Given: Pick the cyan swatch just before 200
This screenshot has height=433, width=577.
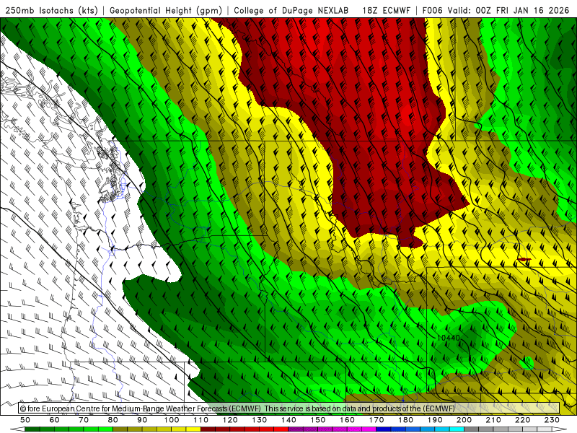Looking at the screenshot, I should 457,429.
